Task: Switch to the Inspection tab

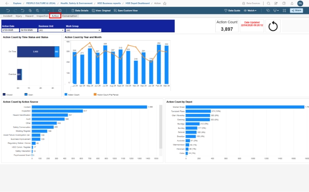Action: click(42, 16)
